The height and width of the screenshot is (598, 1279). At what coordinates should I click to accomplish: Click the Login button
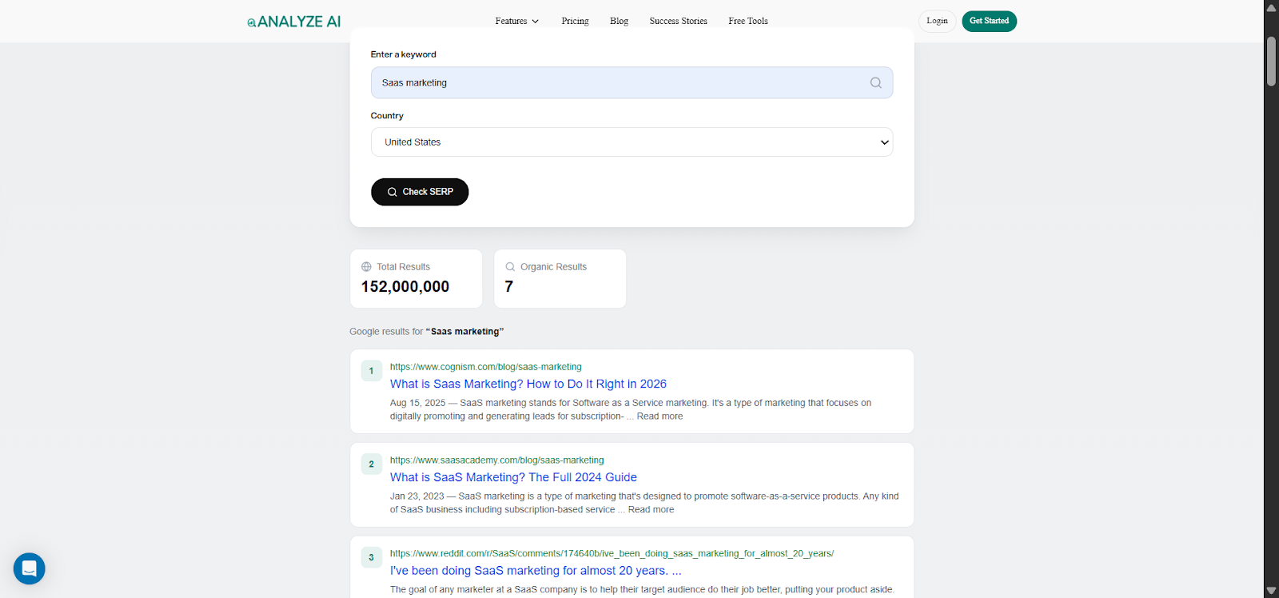pos(937,22)
